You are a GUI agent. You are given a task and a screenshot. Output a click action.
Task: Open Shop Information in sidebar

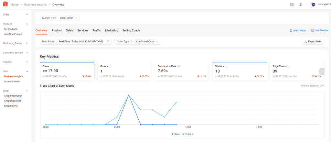pyautogui.click(x=13, y=96)
